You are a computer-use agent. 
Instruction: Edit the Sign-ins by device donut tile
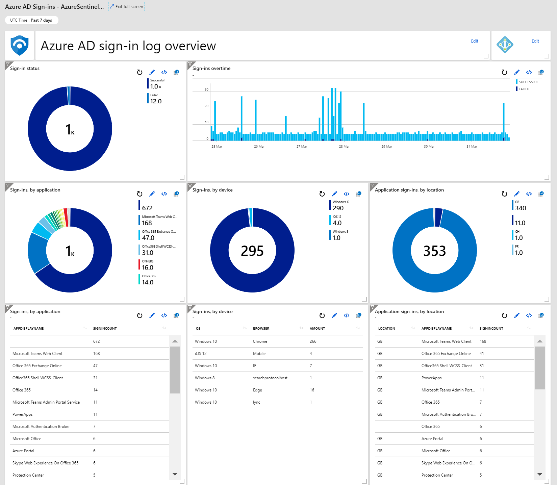(x=334, y=194)
